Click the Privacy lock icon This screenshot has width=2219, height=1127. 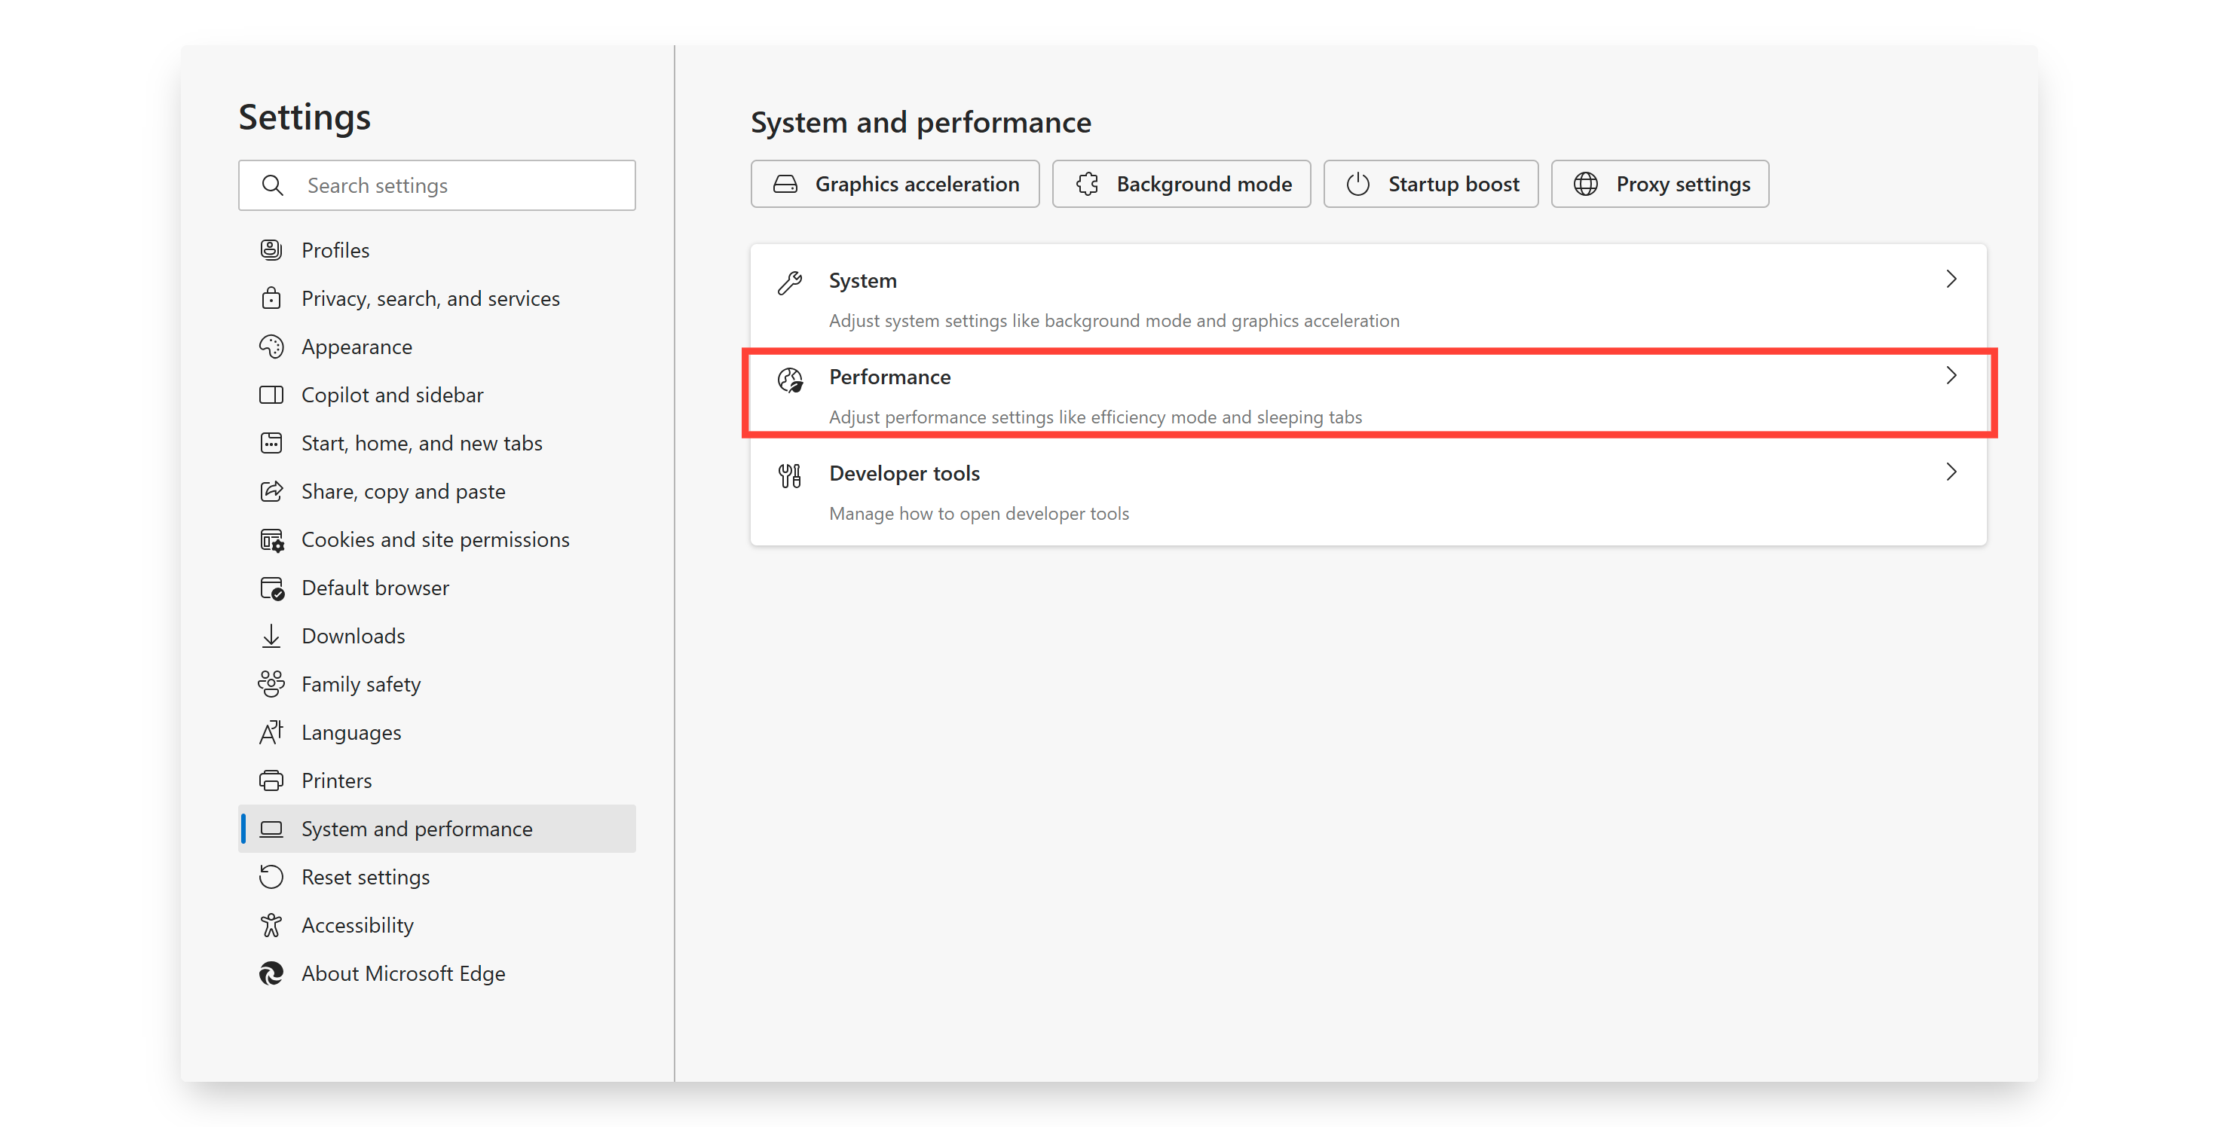pos(271,299)
